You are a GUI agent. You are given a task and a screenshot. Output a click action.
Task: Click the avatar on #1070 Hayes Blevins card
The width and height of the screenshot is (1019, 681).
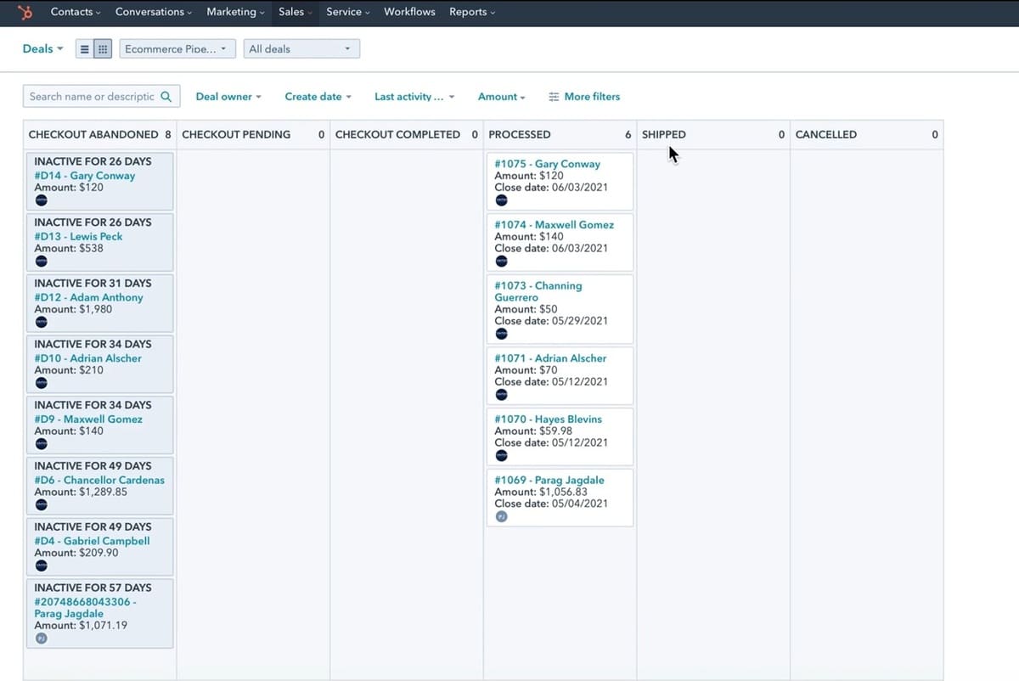click(501, 454)
